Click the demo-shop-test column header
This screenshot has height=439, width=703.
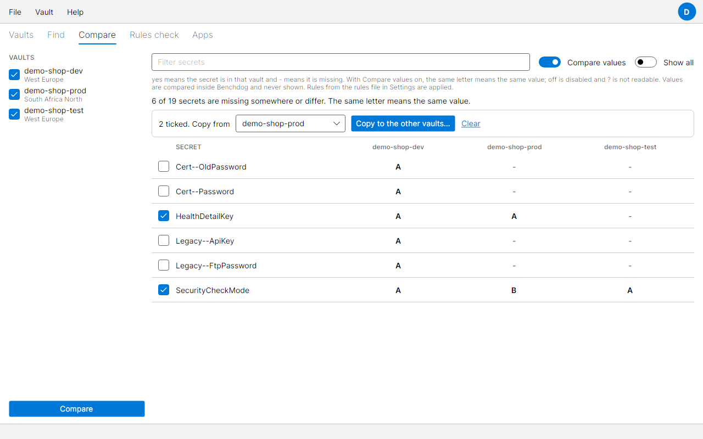631,147
